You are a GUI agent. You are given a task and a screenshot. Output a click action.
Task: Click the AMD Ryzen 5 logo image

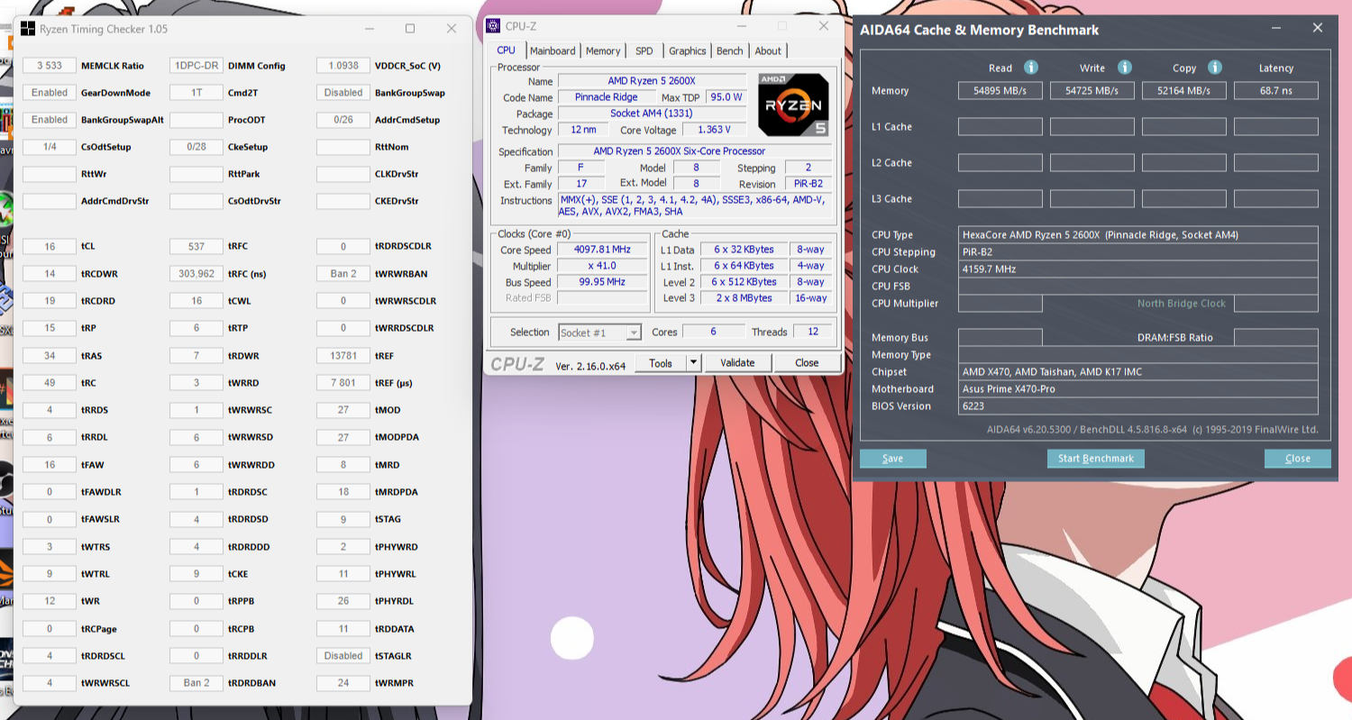793,105
